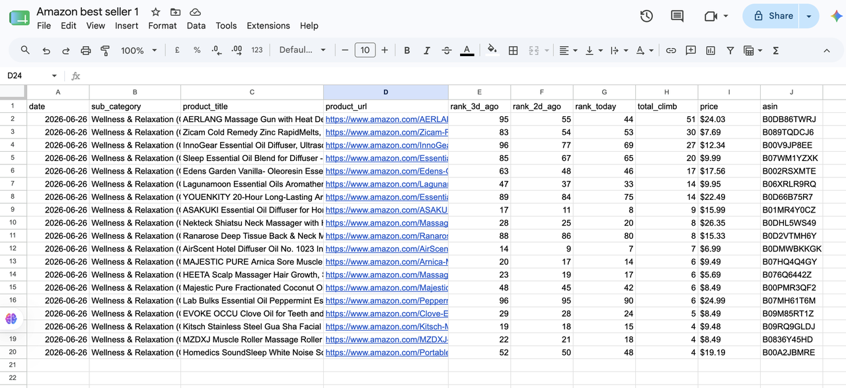
Task: Insert a comment from toolbar
Action: (691, 50)
